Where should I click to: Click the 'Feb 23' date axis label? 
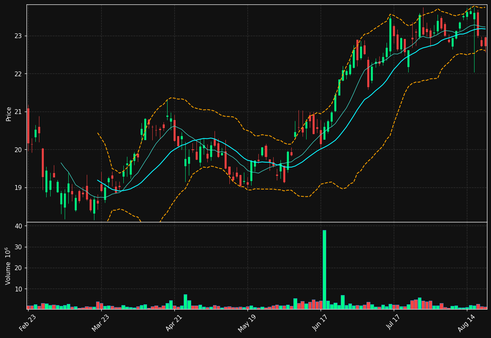29,322
